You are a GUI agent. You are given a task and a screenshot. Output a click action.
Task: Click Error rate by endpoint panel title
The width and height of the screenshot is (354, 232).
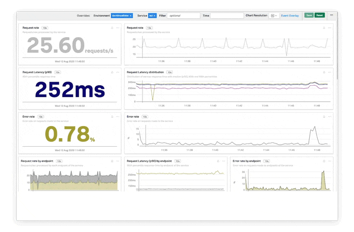pos(246,161)
